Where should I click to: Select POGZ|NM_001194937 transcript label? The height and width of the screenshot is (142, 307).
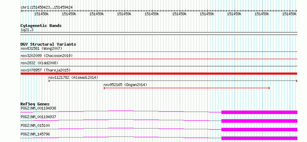38,117
